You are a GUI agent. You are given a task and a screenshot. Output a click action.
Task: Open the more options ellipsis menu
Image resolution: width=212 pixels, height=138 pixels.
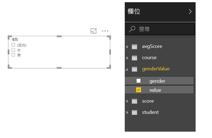105,31
